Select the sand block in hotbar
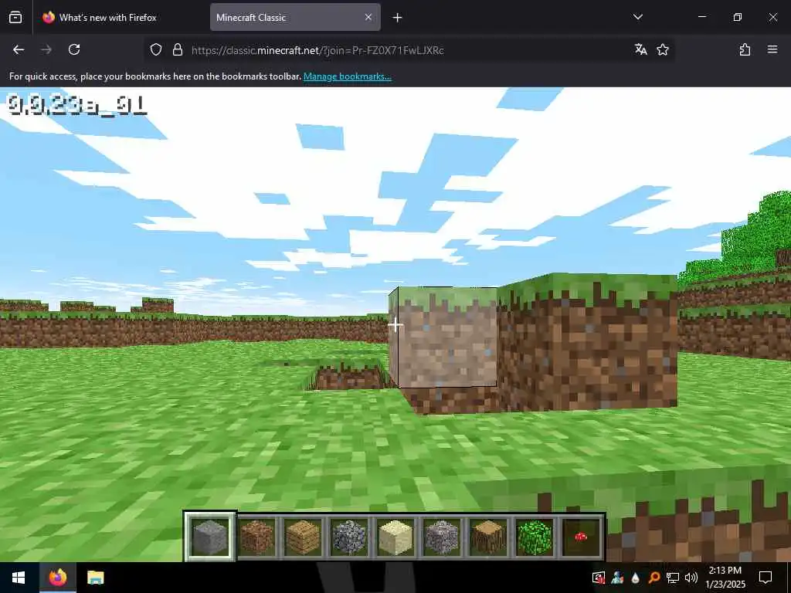This screenshot has width=791, height=593. [395, 537]
